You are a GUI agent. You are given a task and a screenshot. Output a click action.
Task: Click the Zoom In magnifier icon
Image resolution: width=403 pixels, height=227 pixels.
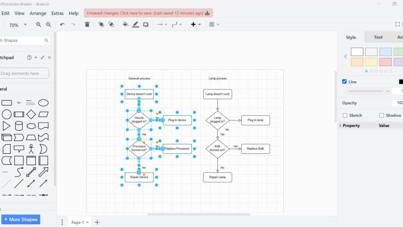point(38,24)
